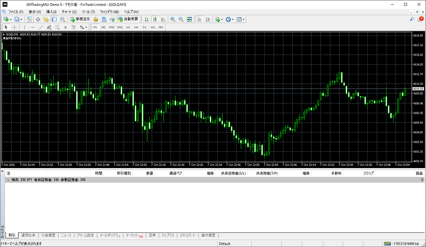Switch chart to bar chart style
Viewport: 426px width, 247px height.
pyautogui.click(x=147, y=19)
